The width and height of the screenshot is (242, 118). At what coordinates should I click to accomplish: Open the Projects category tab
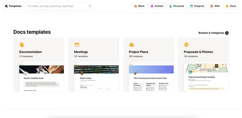(197, 6)
